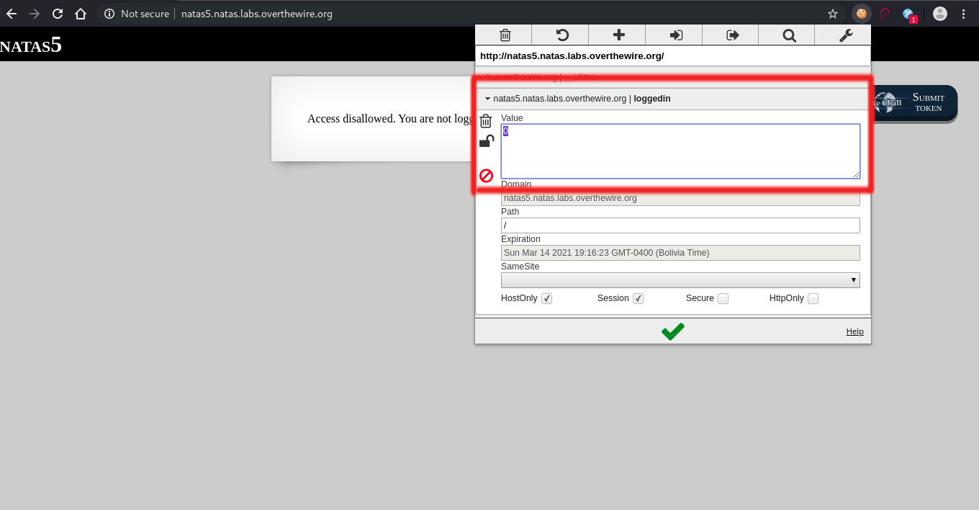
Task: Open the Chrome three-dot menu
Action: click(964, 14)
